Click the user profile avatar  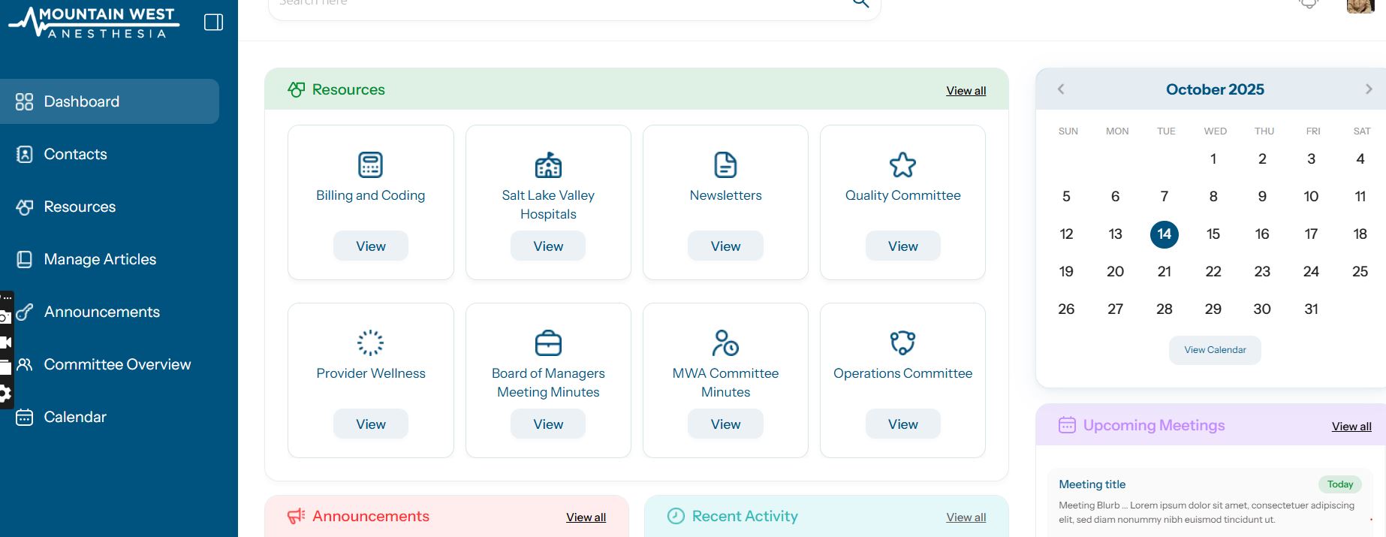[1360, 6]
